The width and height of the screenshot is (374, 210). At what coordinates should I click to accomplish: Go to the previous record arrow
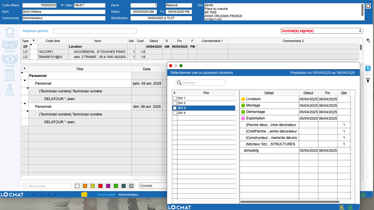click(42, 194)
